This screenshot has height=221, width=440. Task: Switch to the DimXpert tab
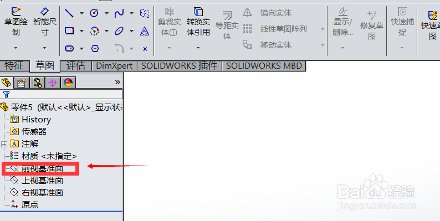115,66
